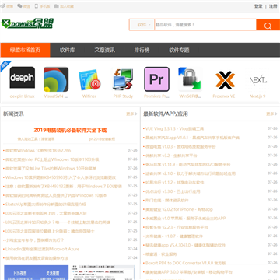Open the Next.js 9 app icon
The width and height of the screenshot is (280, 280).
(x=257, y=79)
